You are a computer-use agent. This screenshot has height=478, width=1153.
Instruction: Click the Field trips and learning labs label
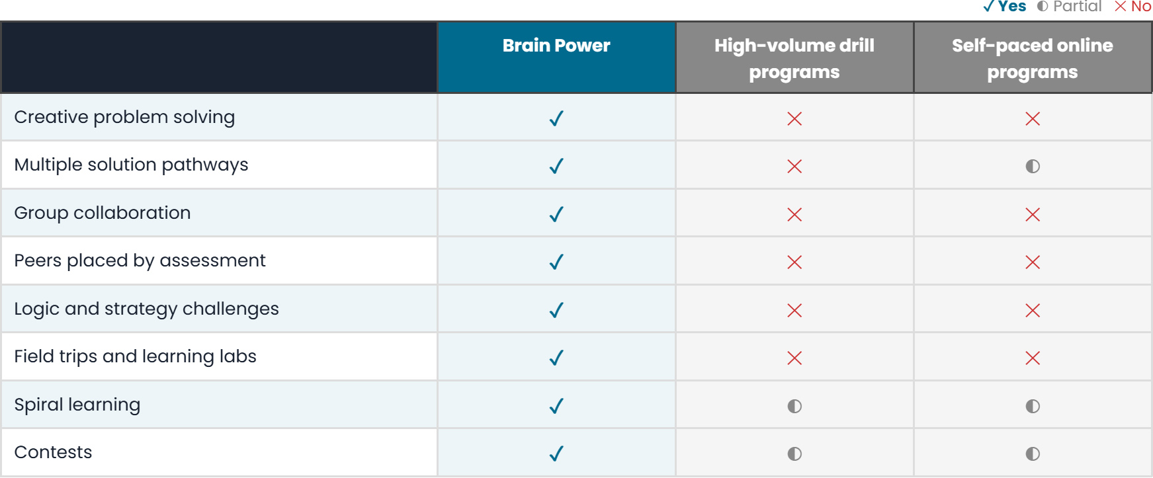pos(135,356)
